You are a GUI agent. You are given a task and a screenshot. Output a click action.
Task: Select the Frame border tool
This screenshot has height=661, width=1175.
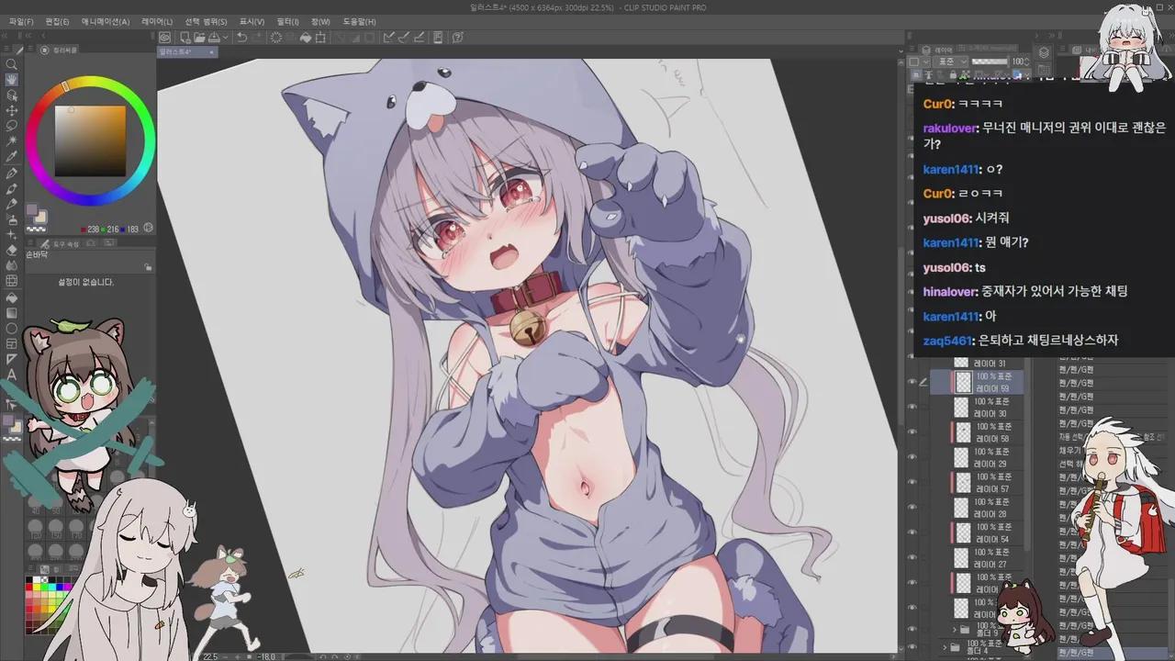[x=12, y=344]
